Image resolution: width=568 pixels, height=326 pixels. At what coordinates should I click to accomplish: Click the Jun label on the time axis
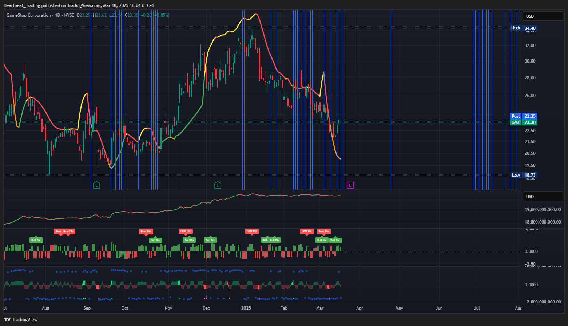pyautogui.click(x=439, y=308)
